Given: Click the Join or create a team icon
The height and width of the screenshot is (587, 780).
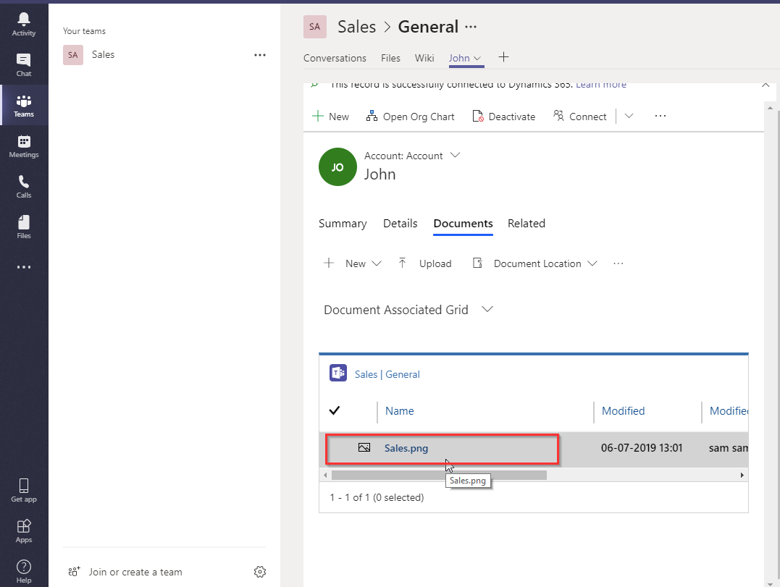Looking at the screenshot, I should click(74, 572).
